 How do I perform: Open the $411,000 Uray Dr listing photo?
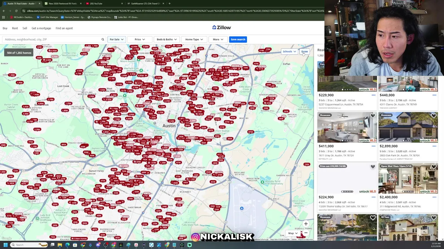tap(347, 127)
